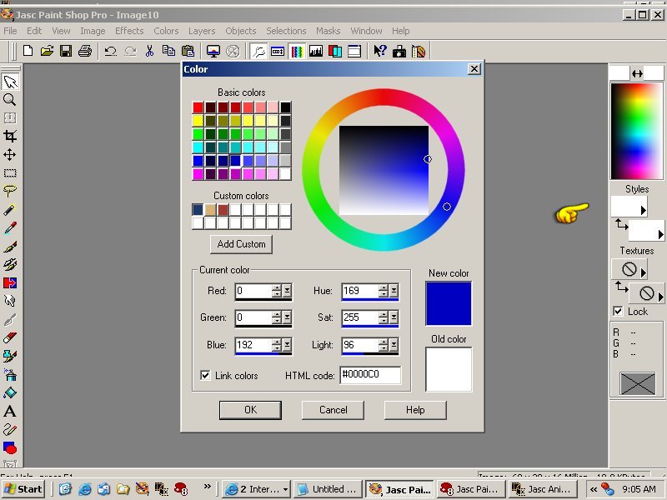Select the Zoom magnifier tool
Viewport: 667px width, 500px height.
point(10,99)
